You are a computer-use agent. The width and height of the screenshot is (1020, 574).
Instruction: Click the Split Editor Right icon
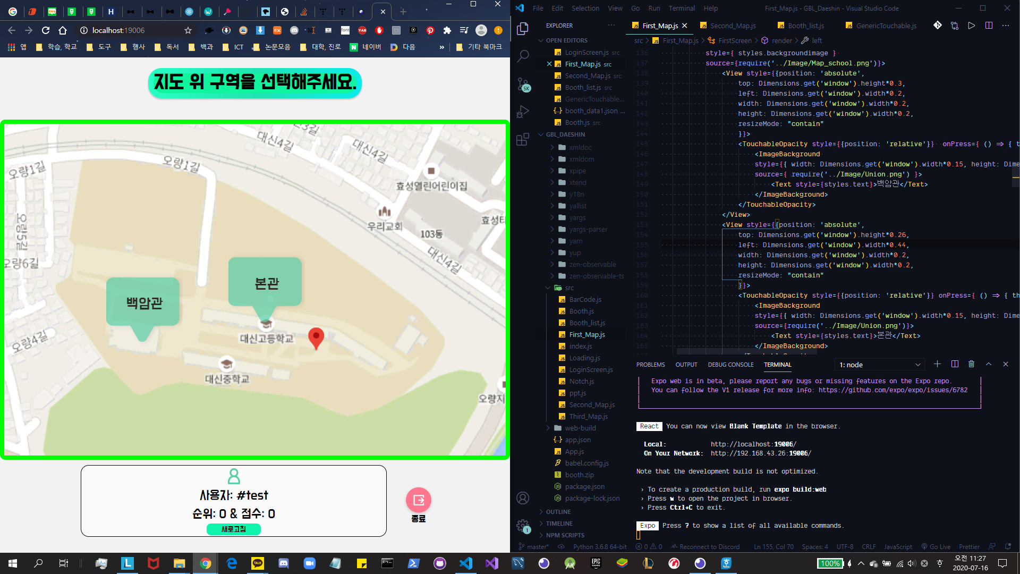989,26
